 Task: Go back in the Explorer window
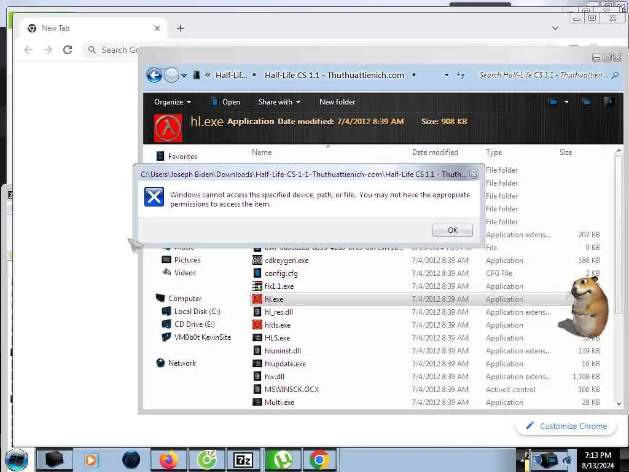154,75
